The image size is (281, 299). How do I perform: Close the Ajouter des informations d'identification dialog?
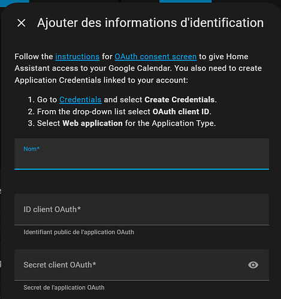click(22, 23)
